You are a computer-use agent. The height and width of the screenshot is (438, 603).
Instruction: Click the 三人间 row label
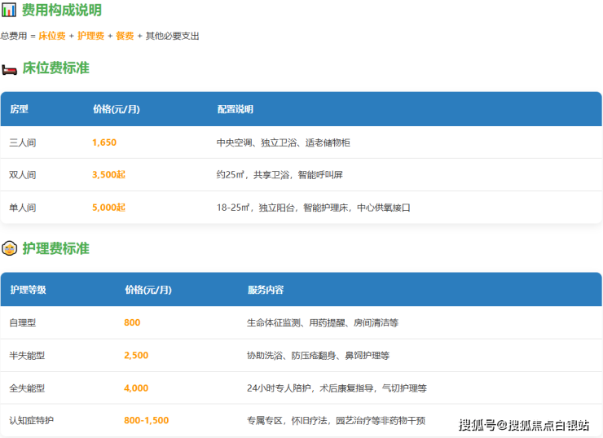[23, 142]
